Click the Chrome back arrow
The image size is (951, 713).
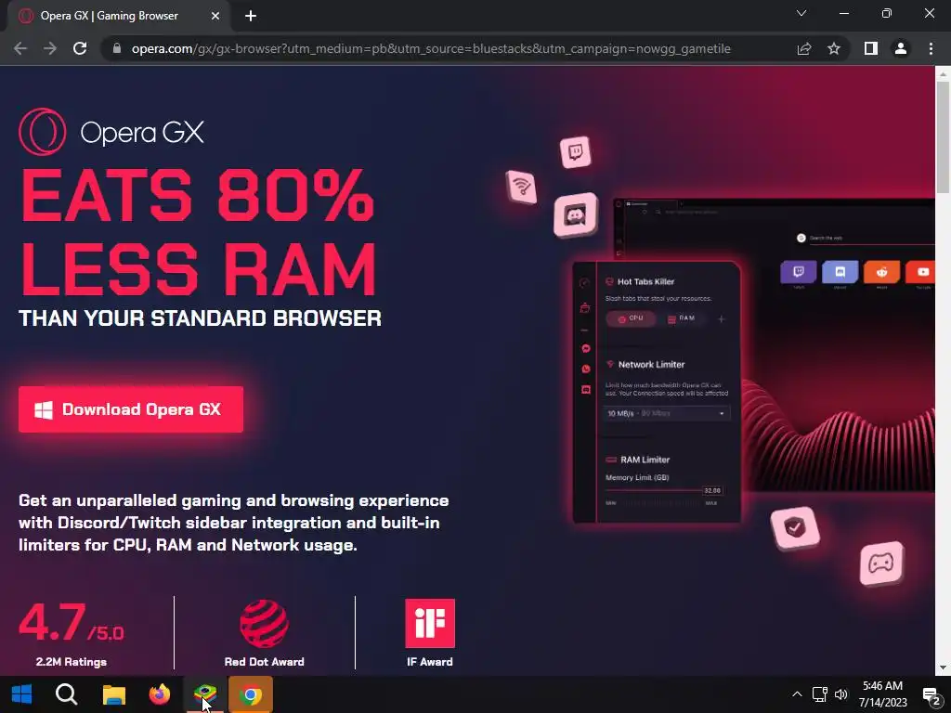[20, 48]
